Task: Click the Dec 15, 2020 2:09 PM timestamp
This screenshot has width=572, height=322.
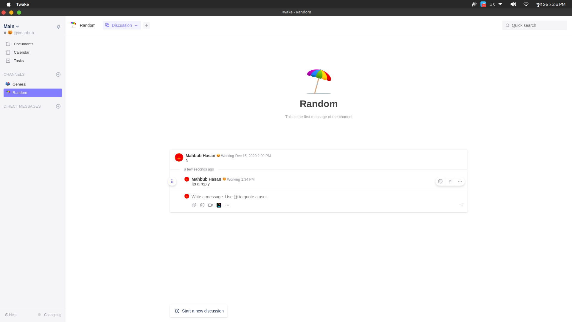Action: (x=253, y=156)
